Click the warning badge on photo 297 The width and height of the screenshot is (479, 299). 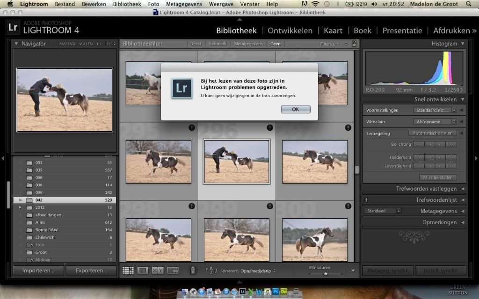point(348,128)
